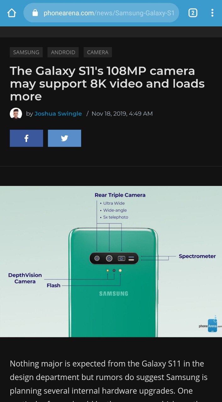Open the SAMSUNG category tag
This screenshot has height=402, width=222.
click(x=26, y=52)
